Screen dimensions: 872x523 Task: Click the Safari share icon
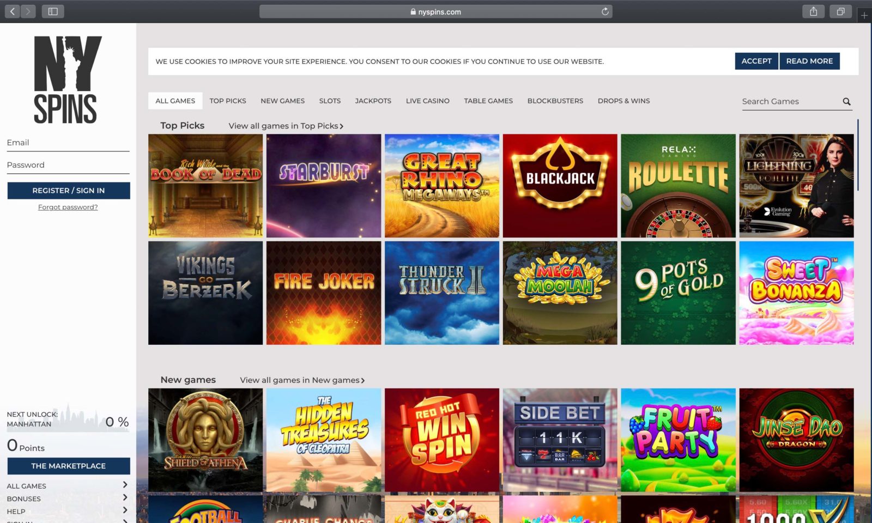tap(814, 10)
